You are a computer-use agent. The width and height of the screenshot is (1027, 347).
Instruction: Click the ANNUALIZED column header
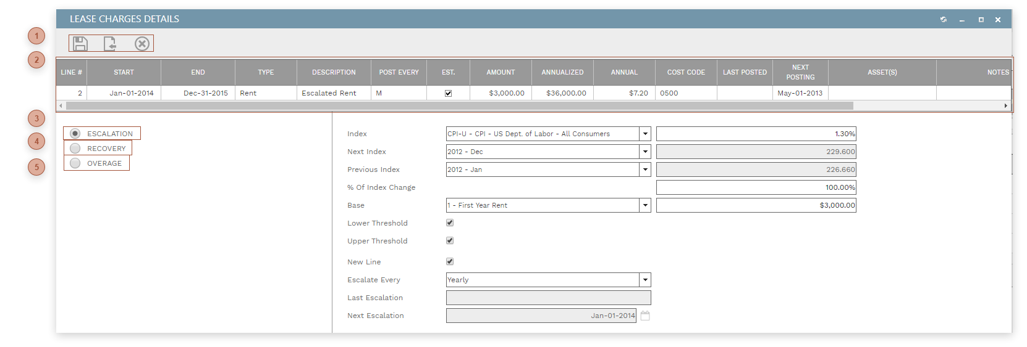click(562, 72)
